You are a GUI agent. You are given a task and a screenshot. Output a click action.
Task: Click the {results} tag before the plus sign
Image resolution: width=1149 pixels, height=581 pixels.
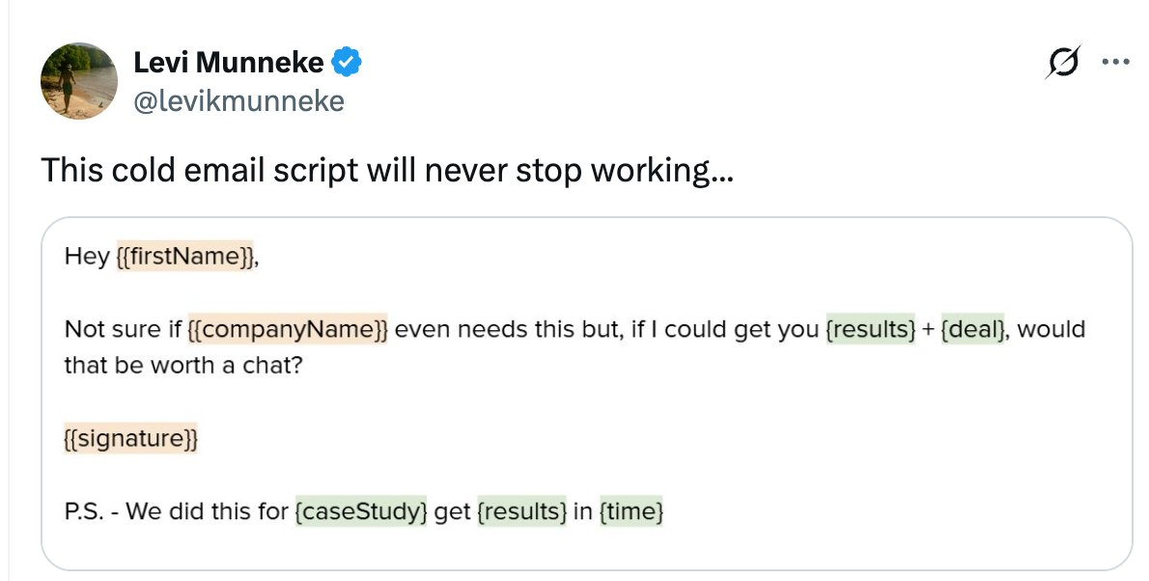pos(870,330)
